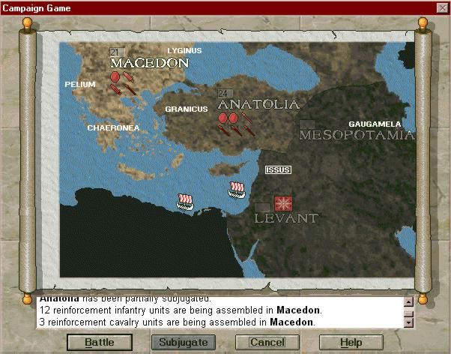Select the Granicus battle location
Screen dimensions: 451x354
187,109
